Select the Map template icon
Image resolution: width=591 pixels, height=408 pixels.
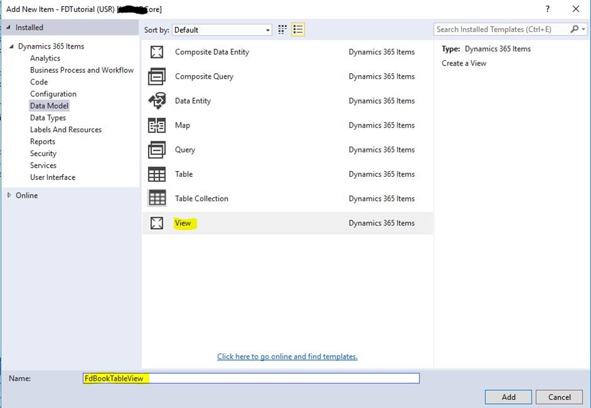coord(157,125)
